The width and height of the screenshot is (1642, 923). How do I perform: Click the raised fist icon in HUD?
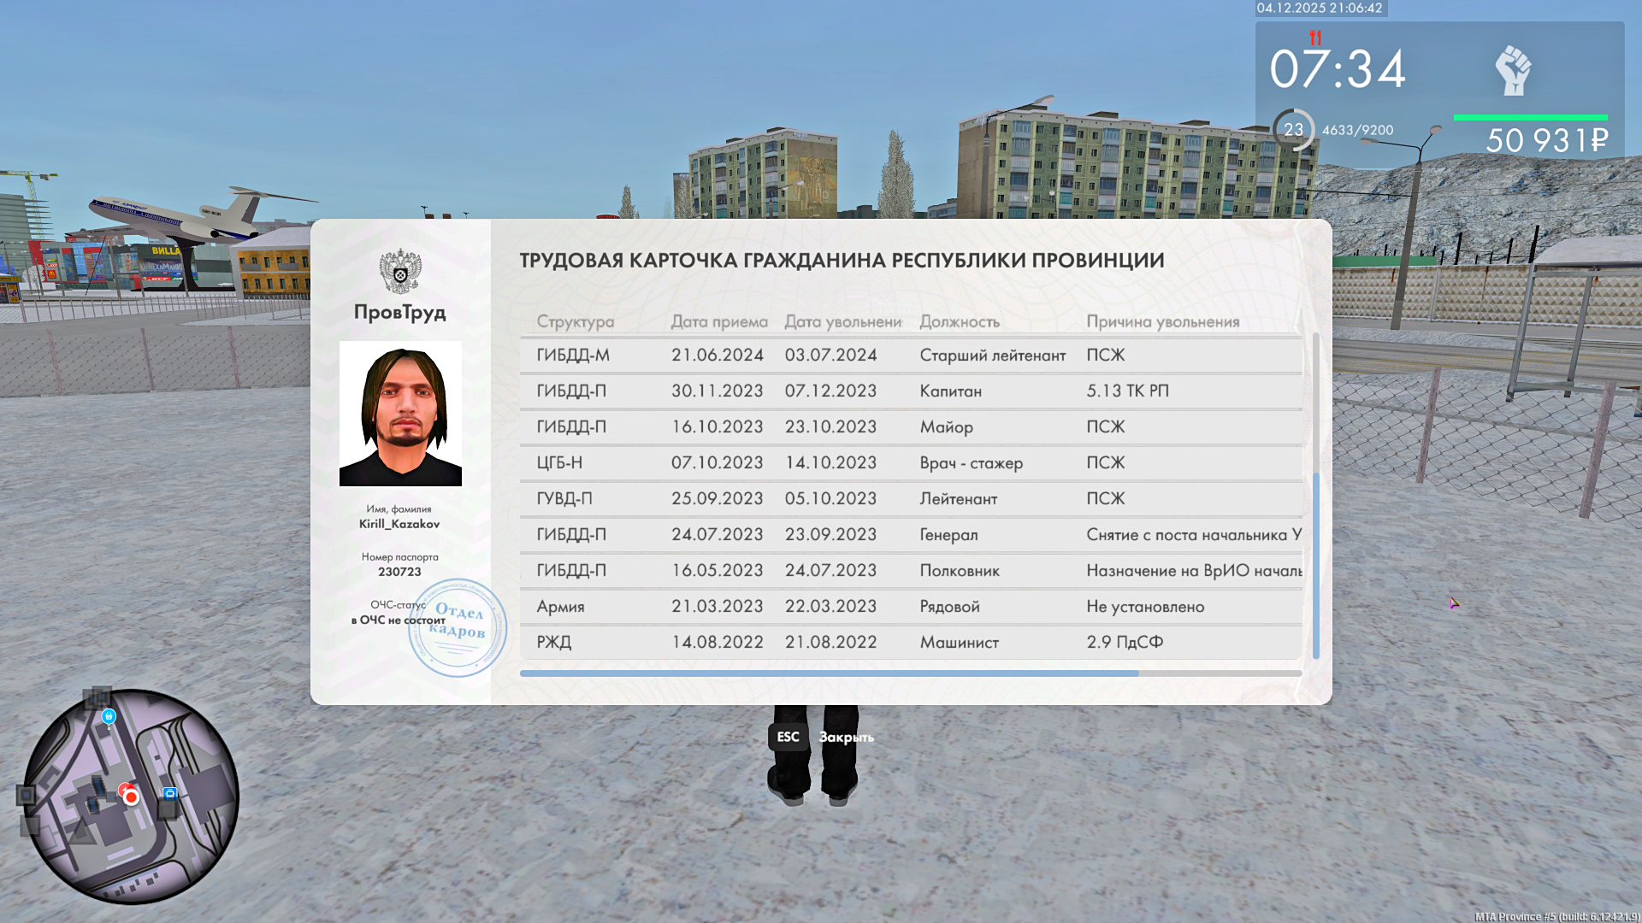coord(1513,70)
